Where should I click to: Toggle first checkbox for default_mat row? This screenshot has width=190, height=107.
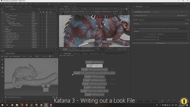pyautogui.click(x=40, y=41)
